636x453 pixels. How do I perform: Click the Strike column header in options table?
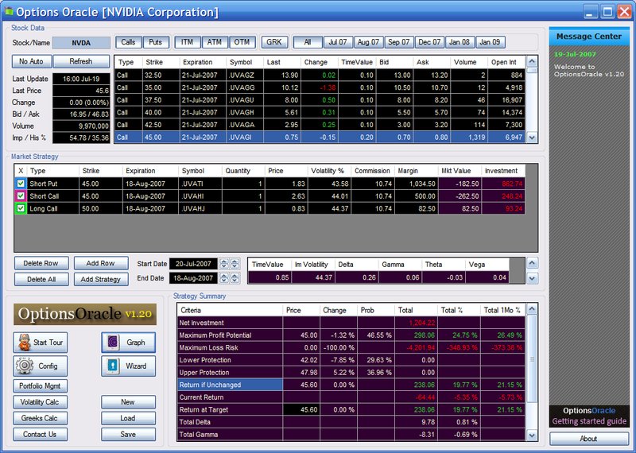click(x=161, y=63)
